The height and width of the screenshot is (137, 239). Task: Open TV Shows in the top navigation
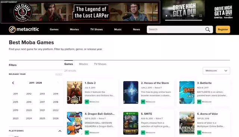tap(96, 30)
